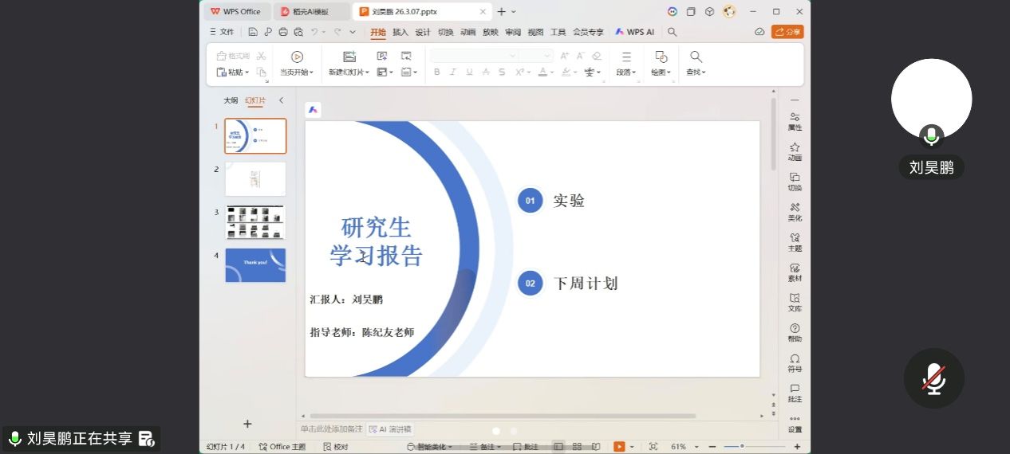Click the AI 演讲稿 button
The width and height of the screenshot is (1010, 454).
coord(390,429)
